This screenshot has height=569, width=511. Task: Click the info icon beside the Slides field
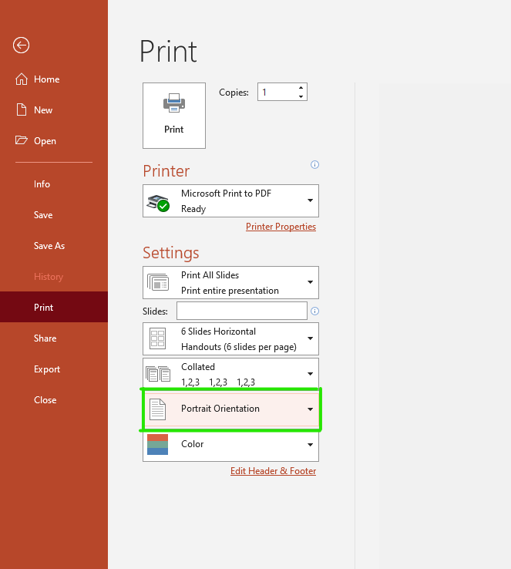tap(314, 311)
